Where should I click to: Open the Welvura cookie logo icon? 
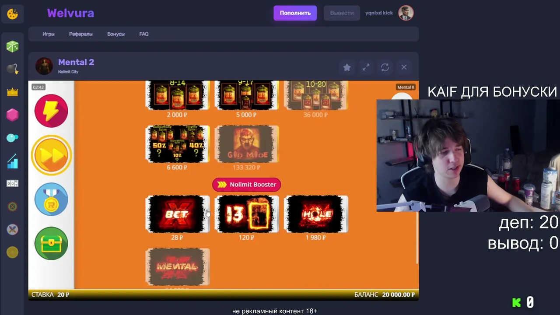tap(12, 14)
